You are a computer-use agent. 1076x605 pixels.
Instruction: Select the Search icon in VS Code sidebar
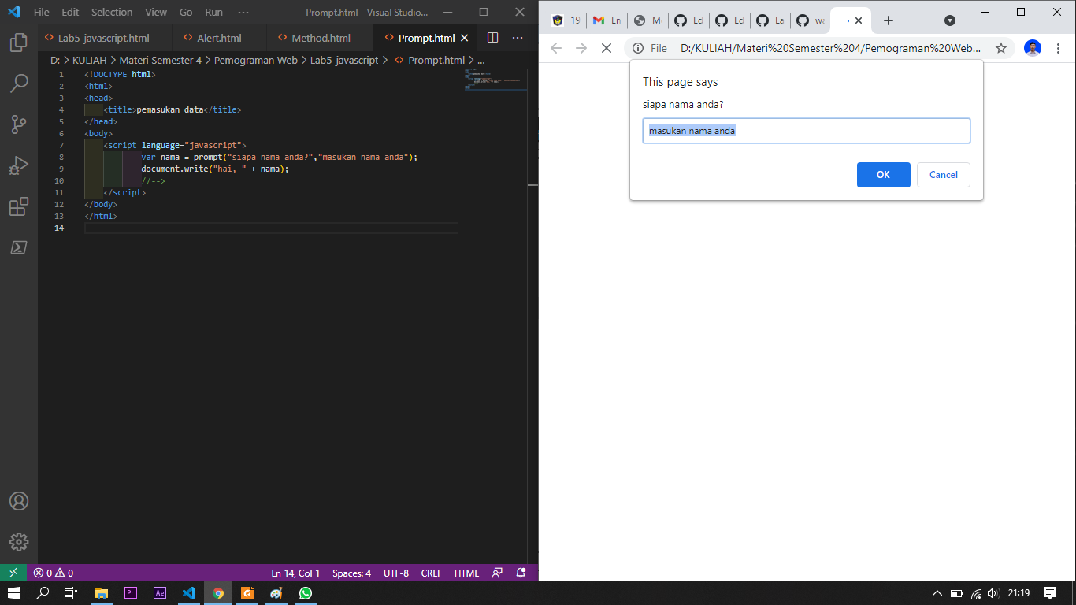(x=19, y=84)
